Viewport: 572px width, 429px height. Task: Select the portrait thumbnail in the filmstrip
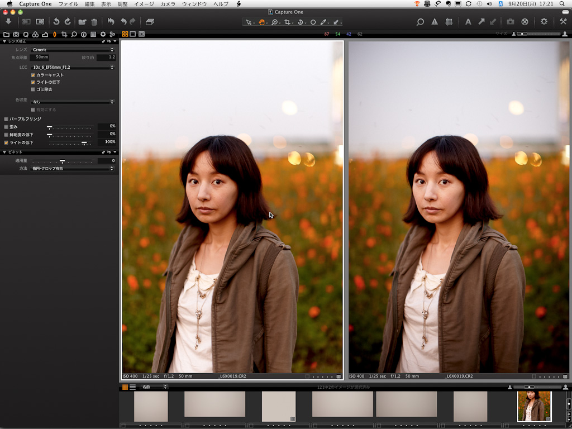(x=534, y=406)
